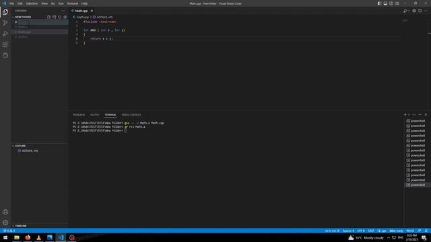
Task: Toggle the secondary side bar layout
Action: pyautogui.click(x=391, y=3)
